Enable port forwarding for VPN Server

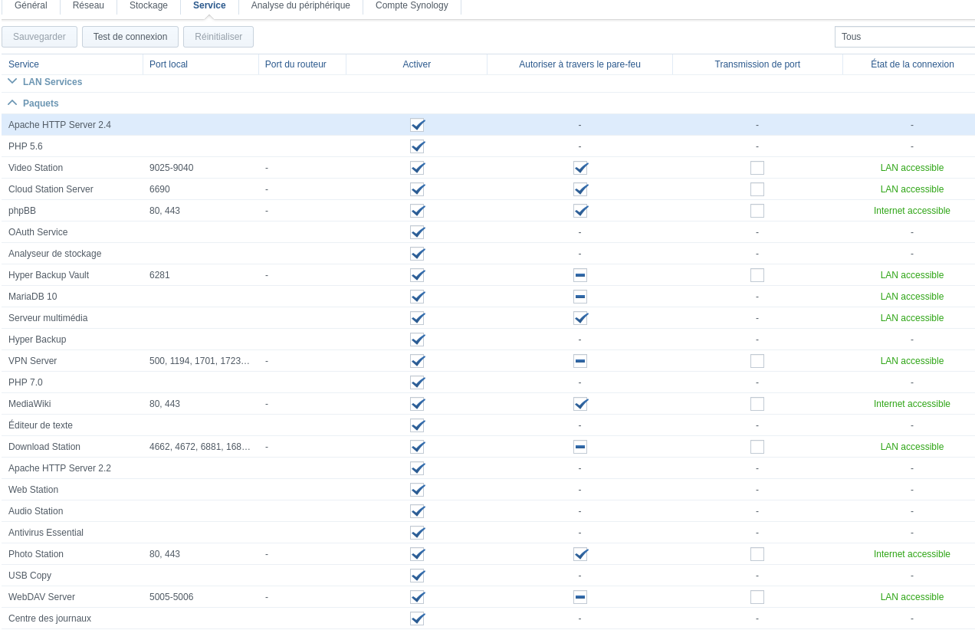click(757, 361)
